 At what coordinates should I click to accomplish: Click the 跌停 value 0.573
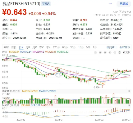[84, 24]
